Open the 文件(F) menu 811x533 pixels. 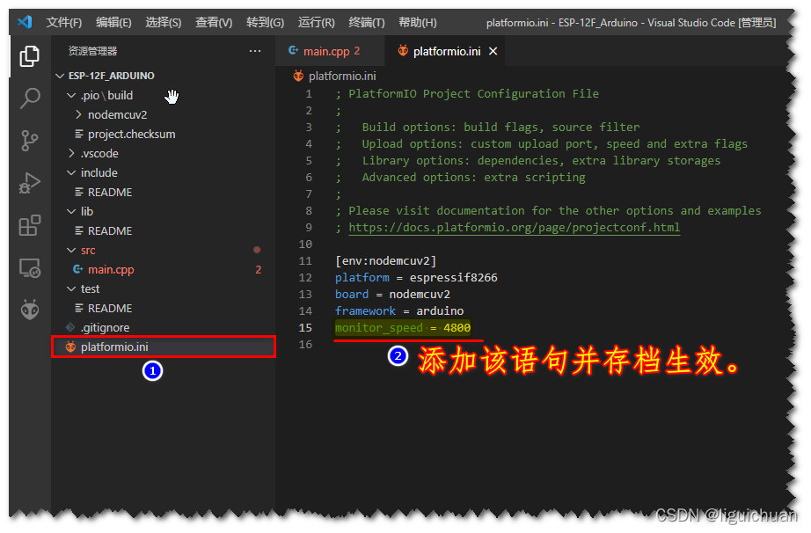(x=64, y=22)
